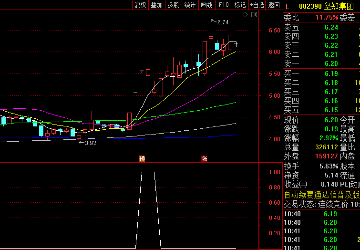Click 外盘 value 159127
This screenshot has height=250, width=360.
tap(327, 156)
